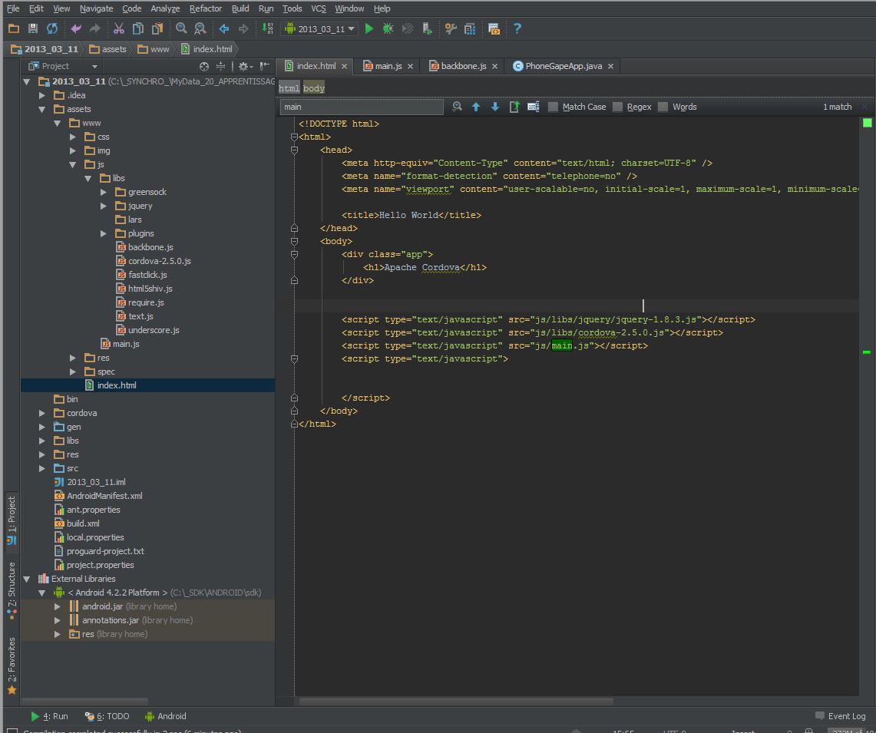Click the assets breadcrumb
Viewport: 876px width, 733px height.
click(108, 49)
